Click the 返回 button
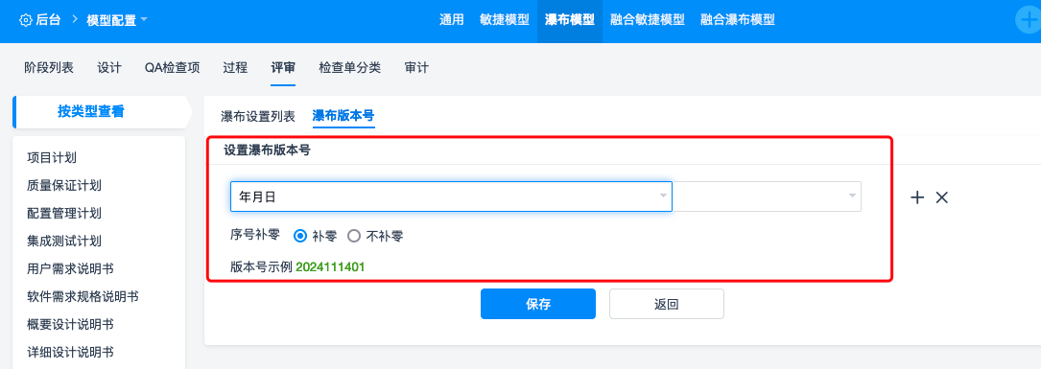Screen dimensions: 1041x369 click(667, 304)
